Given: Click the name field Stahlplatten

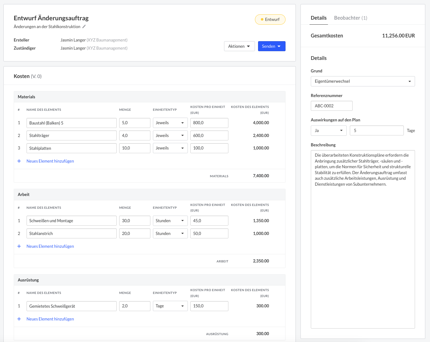Looking at the screenshot, I should coord(71,148).
